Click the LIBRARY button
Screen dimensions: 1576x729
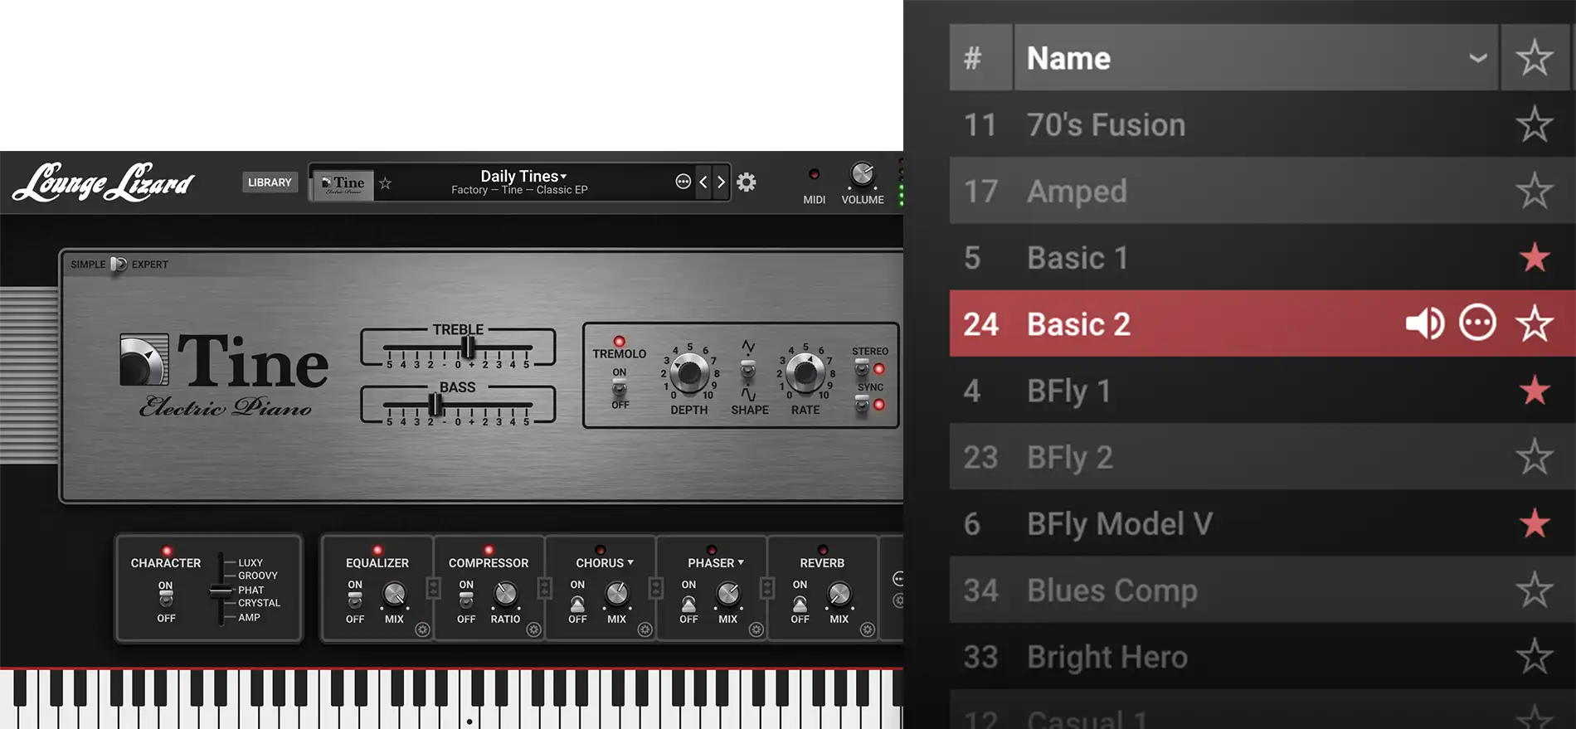tap(270, 182)
